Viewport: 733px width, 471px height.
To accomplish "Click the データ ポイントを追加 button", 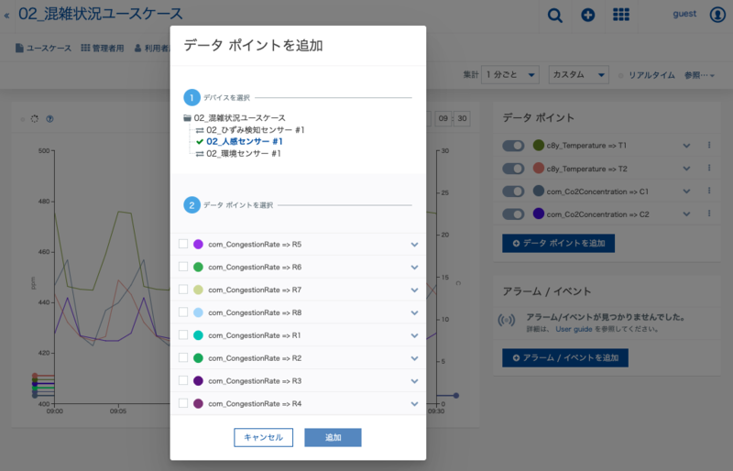I will [x=559, y=243].
